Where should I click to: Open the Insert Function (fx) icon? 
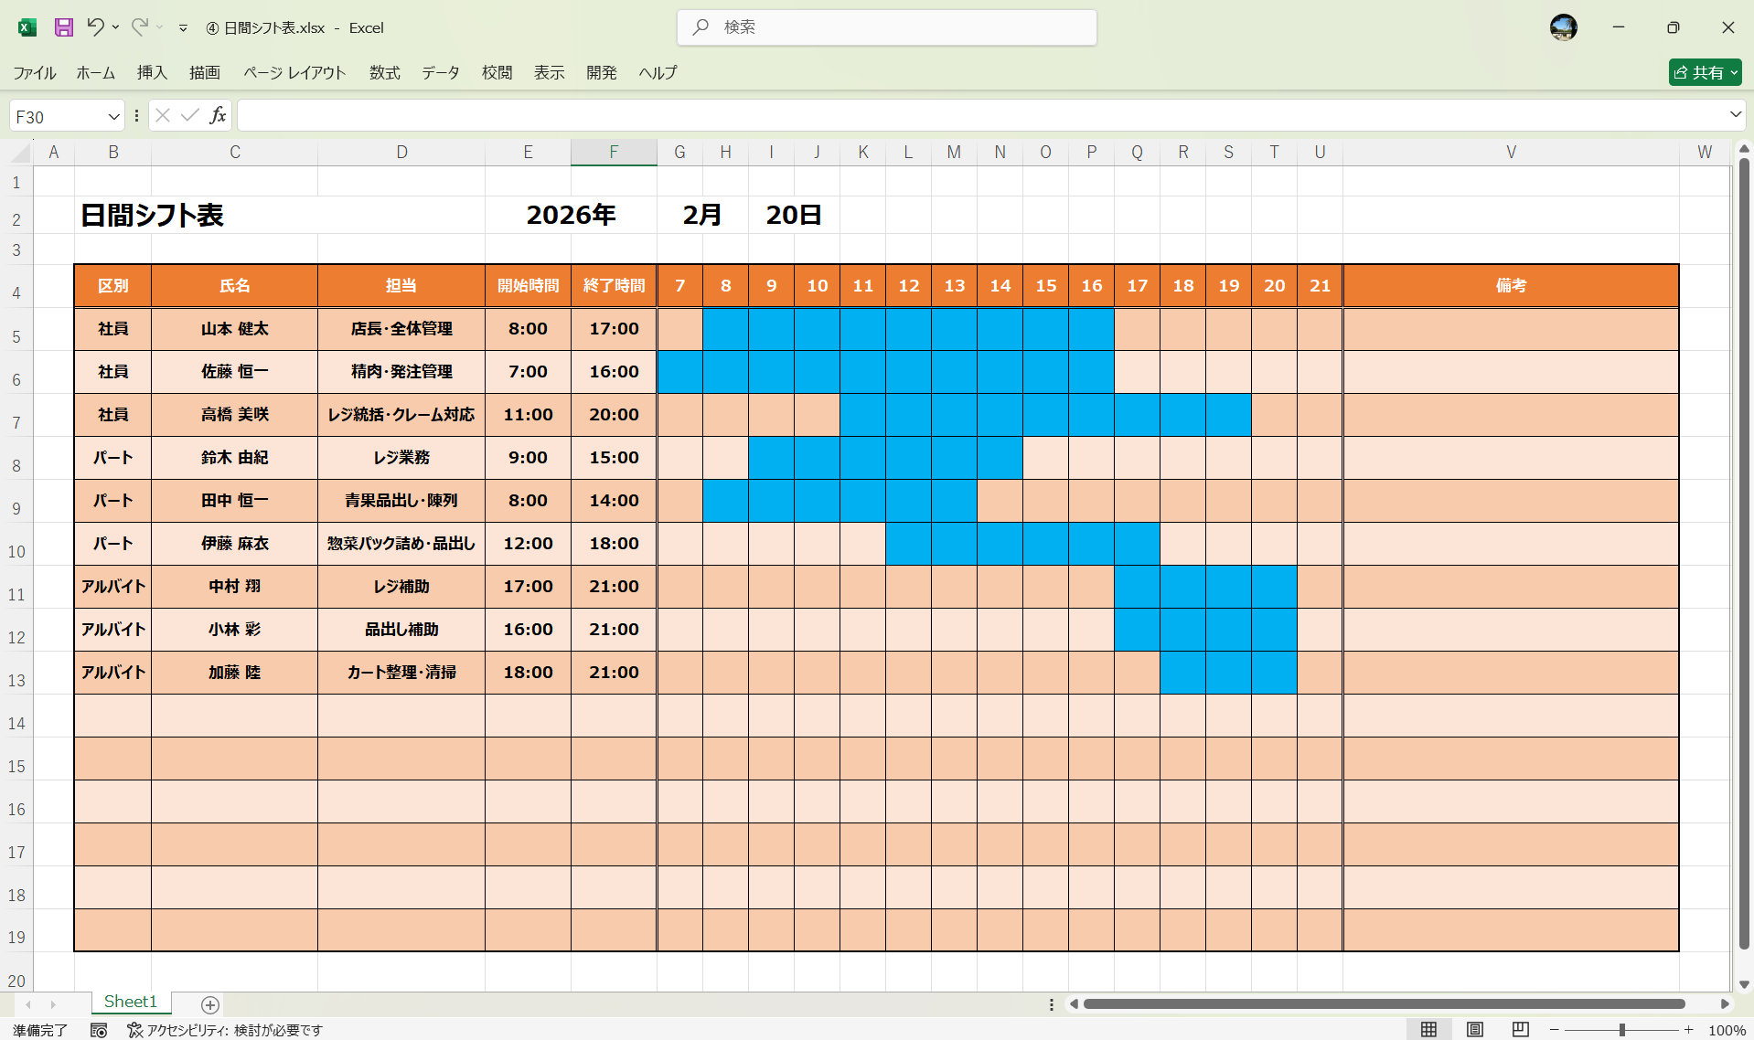click(218, 115)
